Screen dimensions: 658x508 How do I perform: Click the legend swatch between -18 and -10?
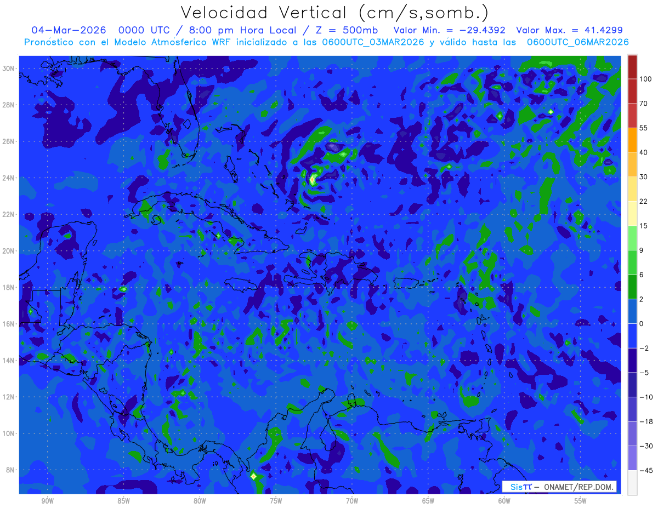tap(632, 409)
